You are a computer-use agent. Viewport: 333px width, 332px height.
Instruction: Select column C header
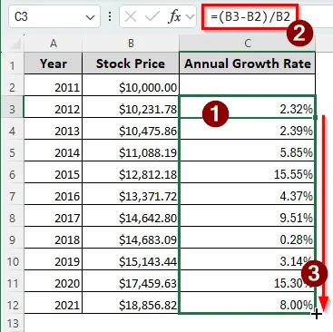(x=247, y=44)
